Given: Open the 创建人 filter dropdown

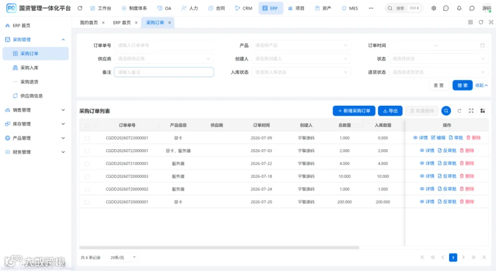Looking at the screenshot, I should point(301,58).
